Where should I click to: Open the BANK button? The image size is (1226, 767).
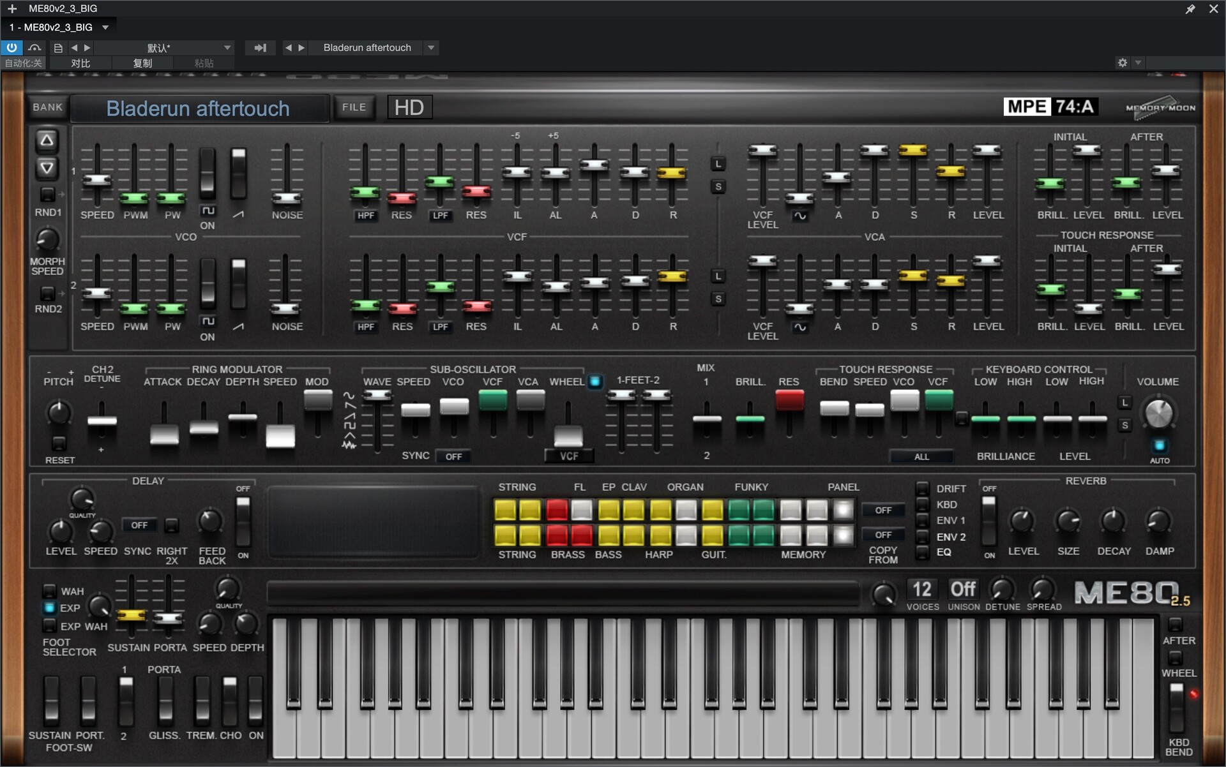[x=48, y=107]
